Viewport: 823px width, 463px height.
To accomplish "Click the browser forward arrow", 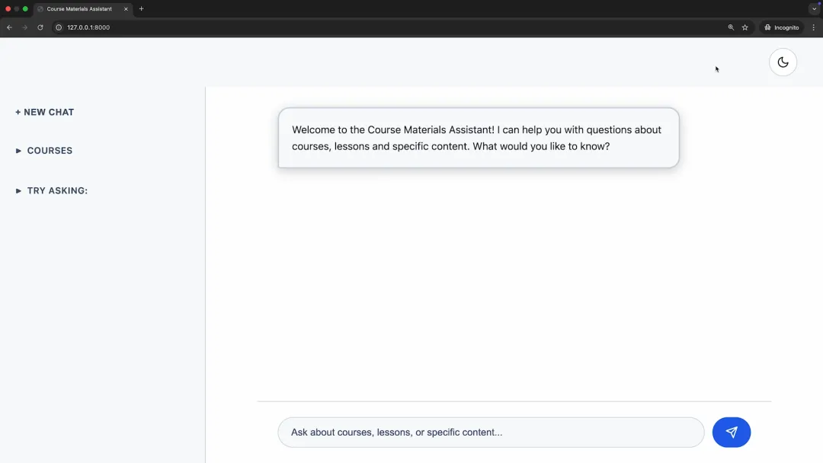I will (24, 27).
